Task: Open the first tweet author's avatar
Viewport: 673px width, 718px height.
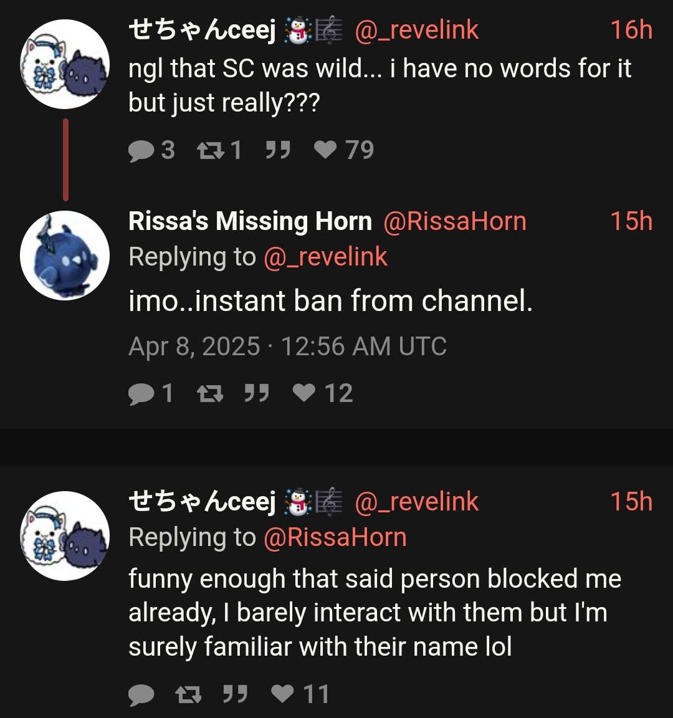Action: [65, 64]
